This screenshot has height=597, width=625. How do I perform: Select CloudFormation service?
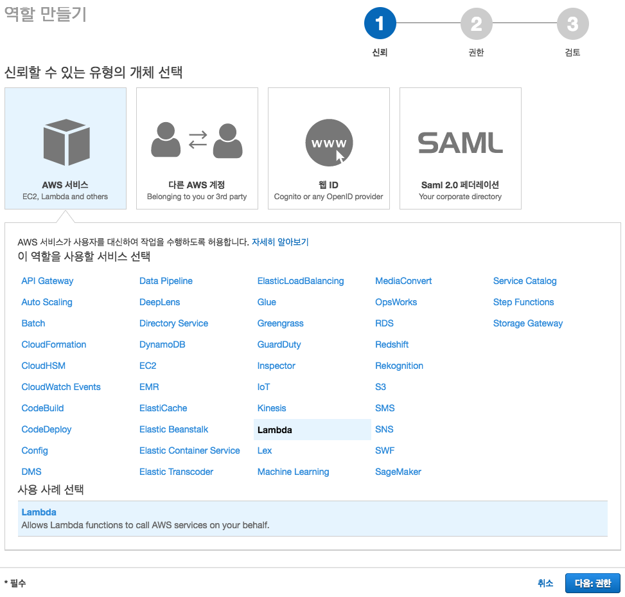54,344
